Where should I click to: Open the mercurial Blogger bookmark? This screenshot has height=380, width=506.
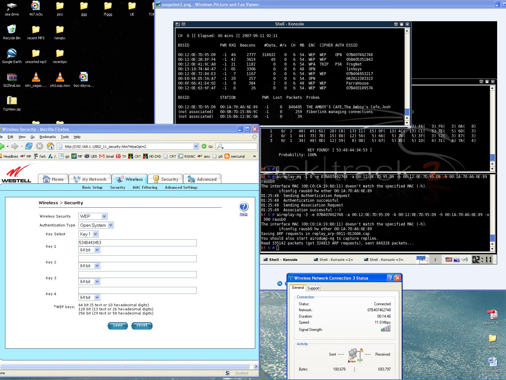coord(235,156)
